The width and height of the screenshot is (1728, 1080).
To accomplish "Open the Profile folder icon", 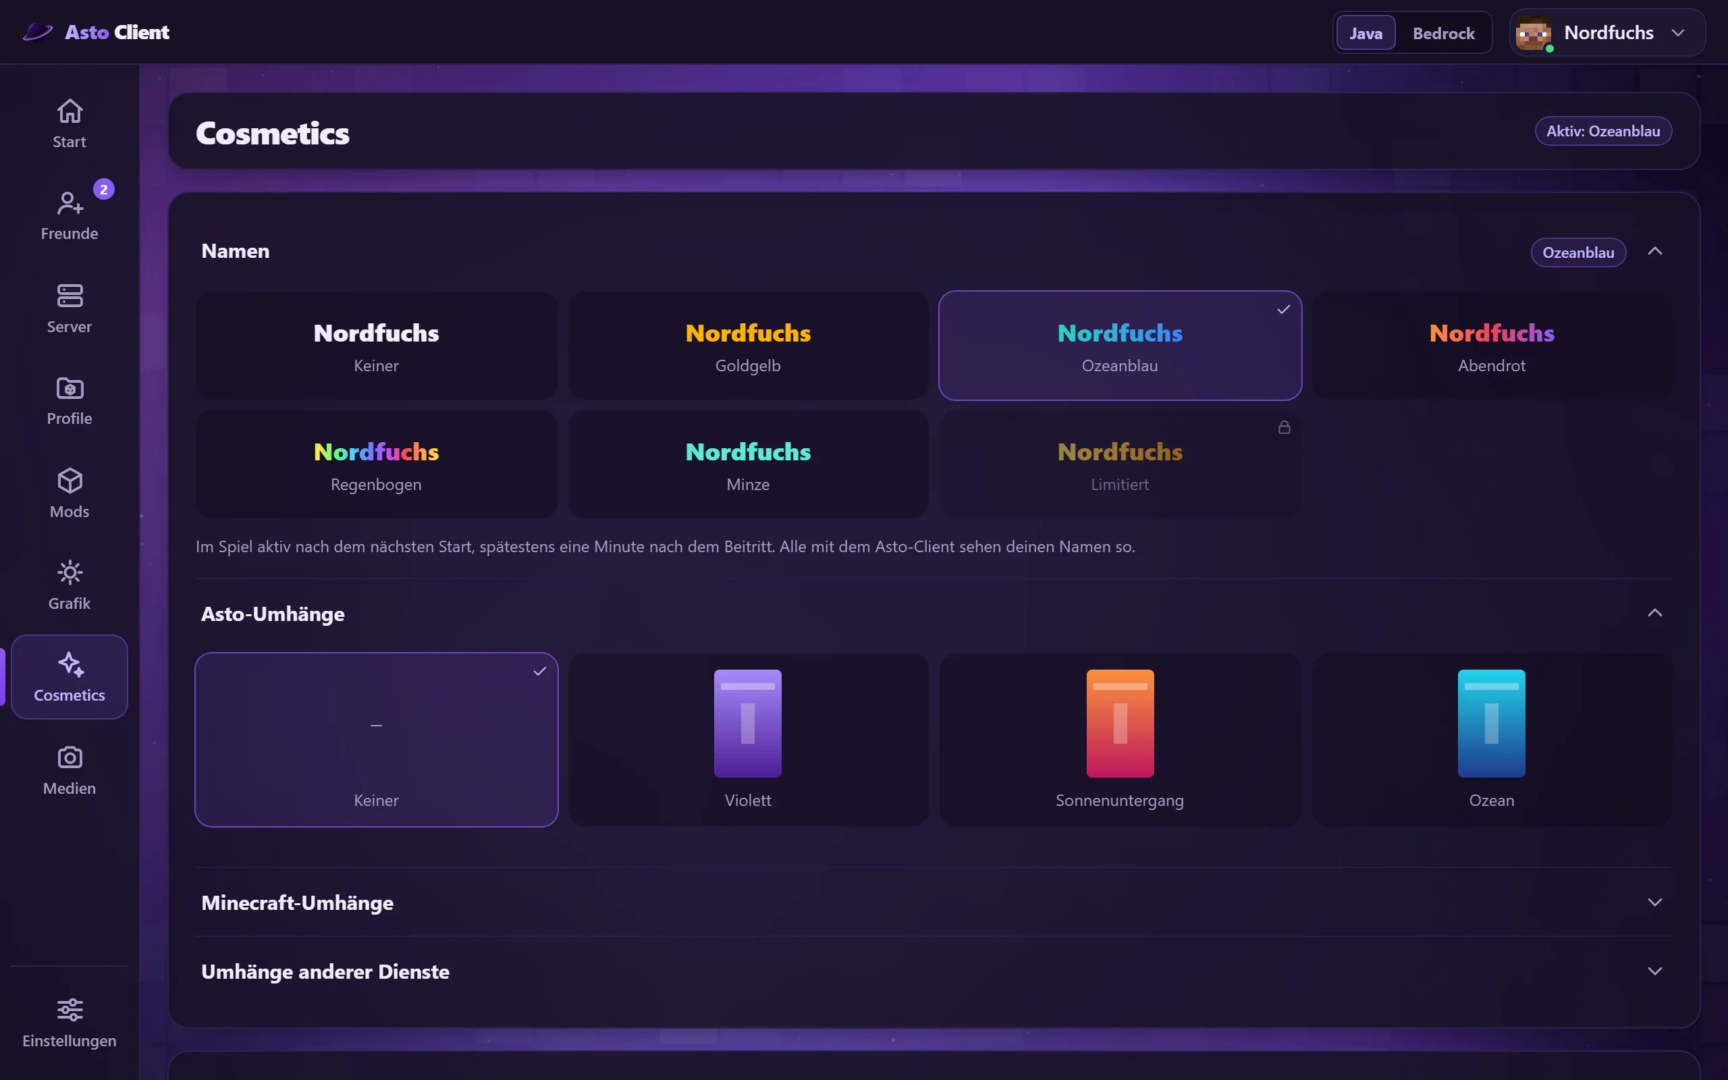I will pos(70,388).
